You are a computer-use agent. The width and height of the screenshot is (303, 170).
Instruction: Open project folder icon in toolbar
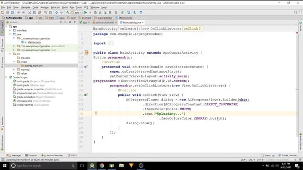(3, 13)
